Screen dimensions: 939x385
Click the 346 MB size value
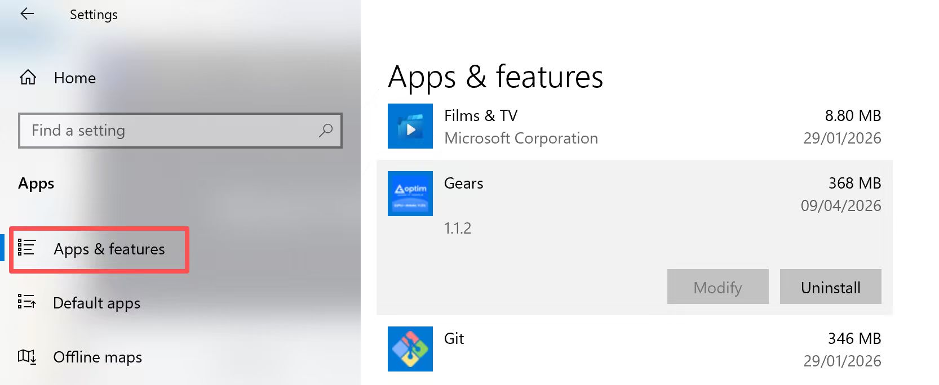tap(854, 339)
